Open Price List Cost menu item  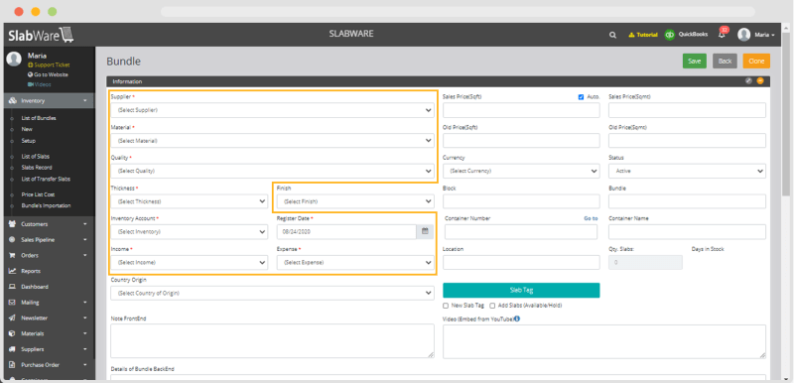38,194
